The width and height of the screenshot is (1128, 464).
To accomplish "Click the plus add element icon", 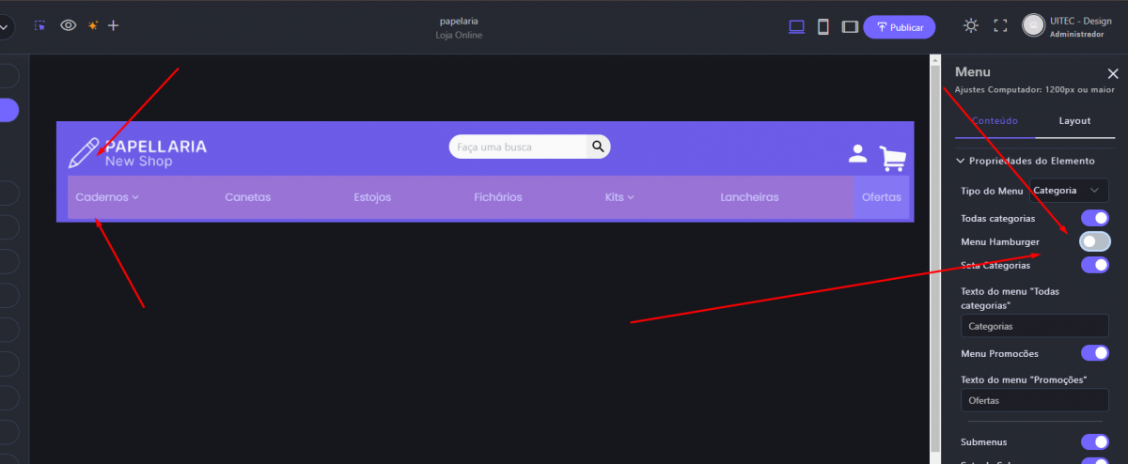I will click(114, 26).
